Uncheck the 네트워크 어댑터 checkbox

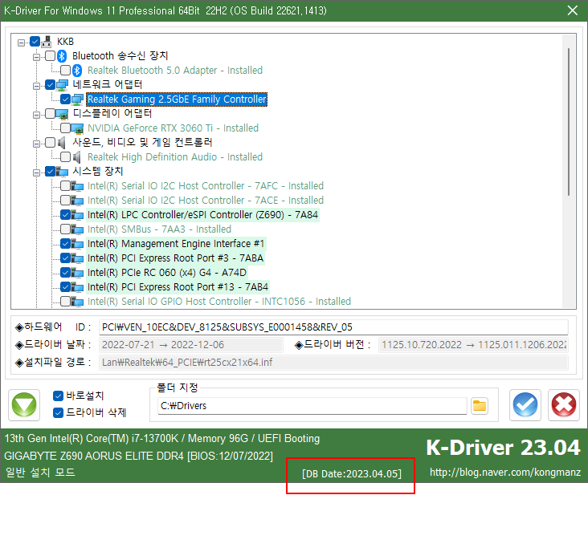coord(51,85)
